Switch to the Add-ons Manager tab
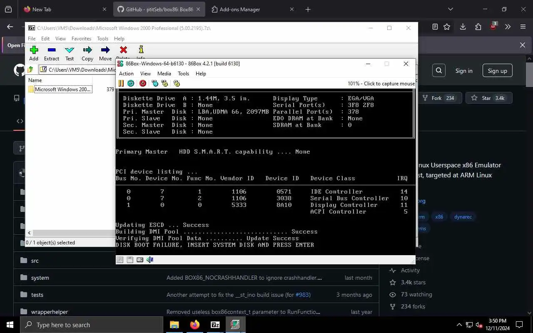Viewport: 533px width, 333px height. point(252,9)
